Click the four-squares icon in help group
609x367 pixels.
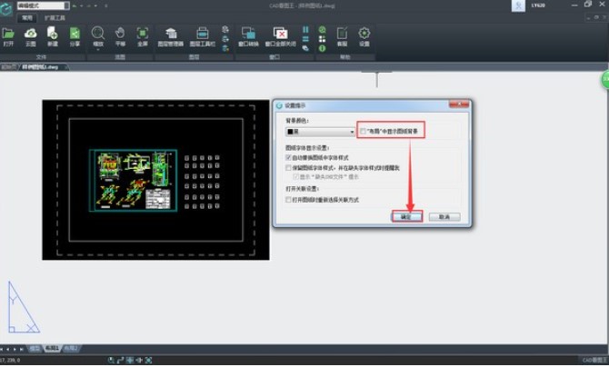pos(322,39)
